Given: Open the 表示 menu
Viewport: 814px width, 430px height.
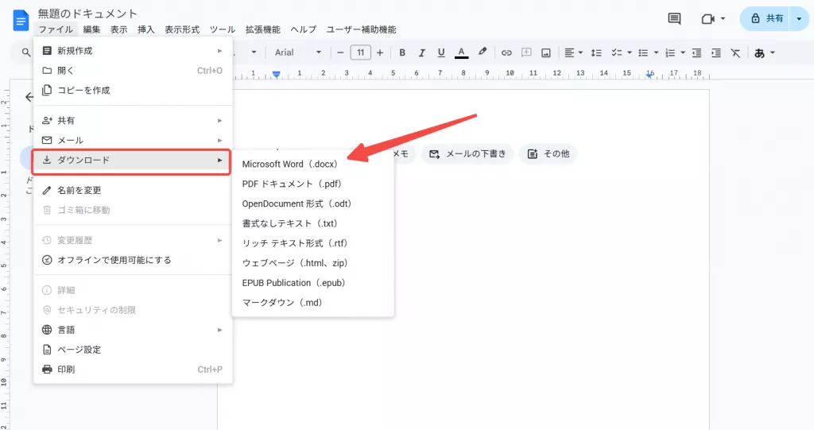Looking at the screenshot, I should [x=119, y=29].
